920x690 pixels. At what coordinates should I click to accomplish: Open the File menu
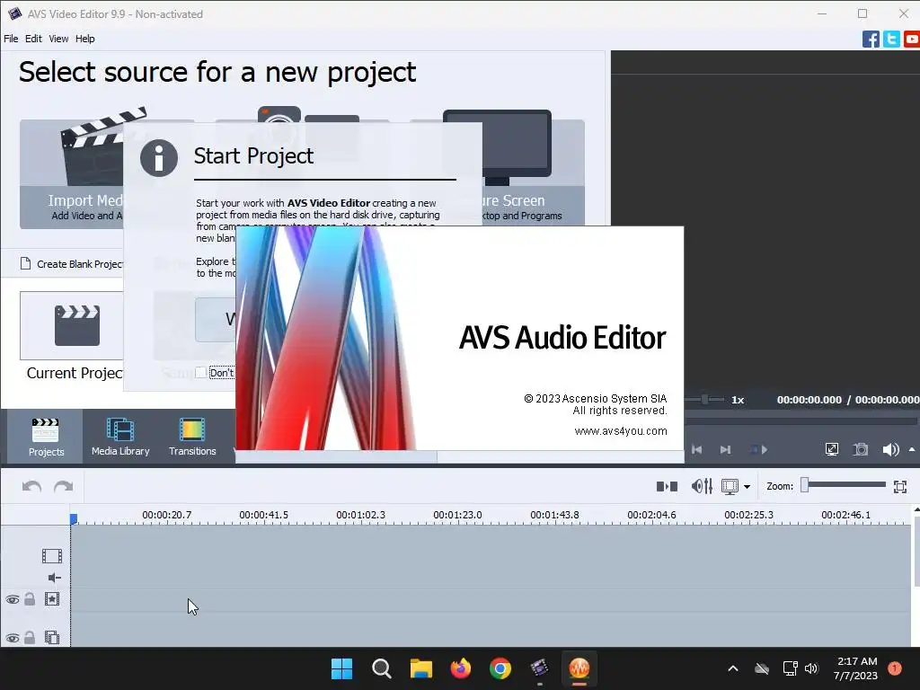[x=11, y=39]
